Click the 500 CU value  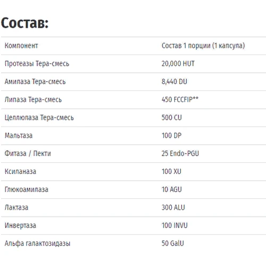(172, 118)
